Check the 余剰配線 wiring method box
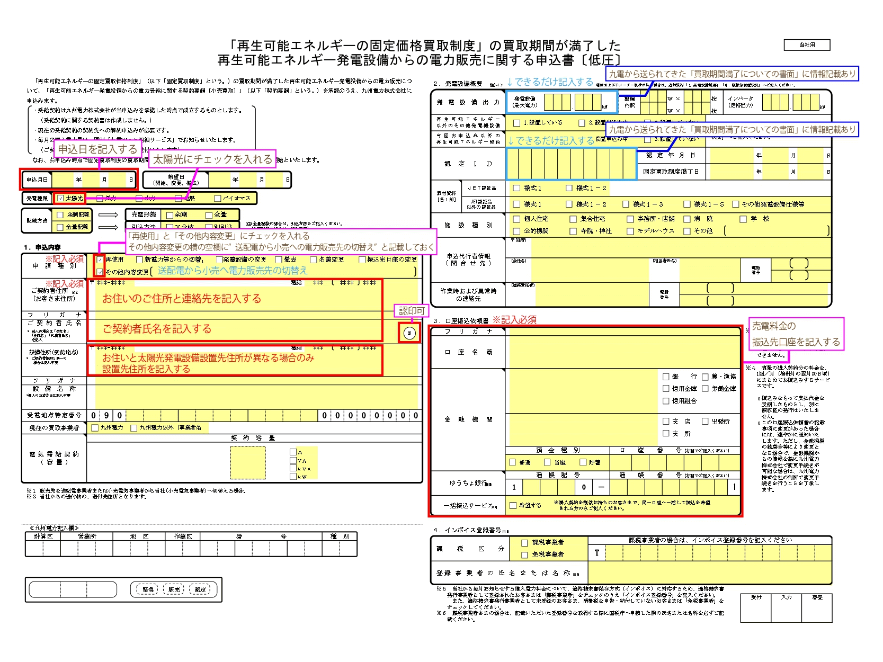883x662 pixels. point(60,215)
